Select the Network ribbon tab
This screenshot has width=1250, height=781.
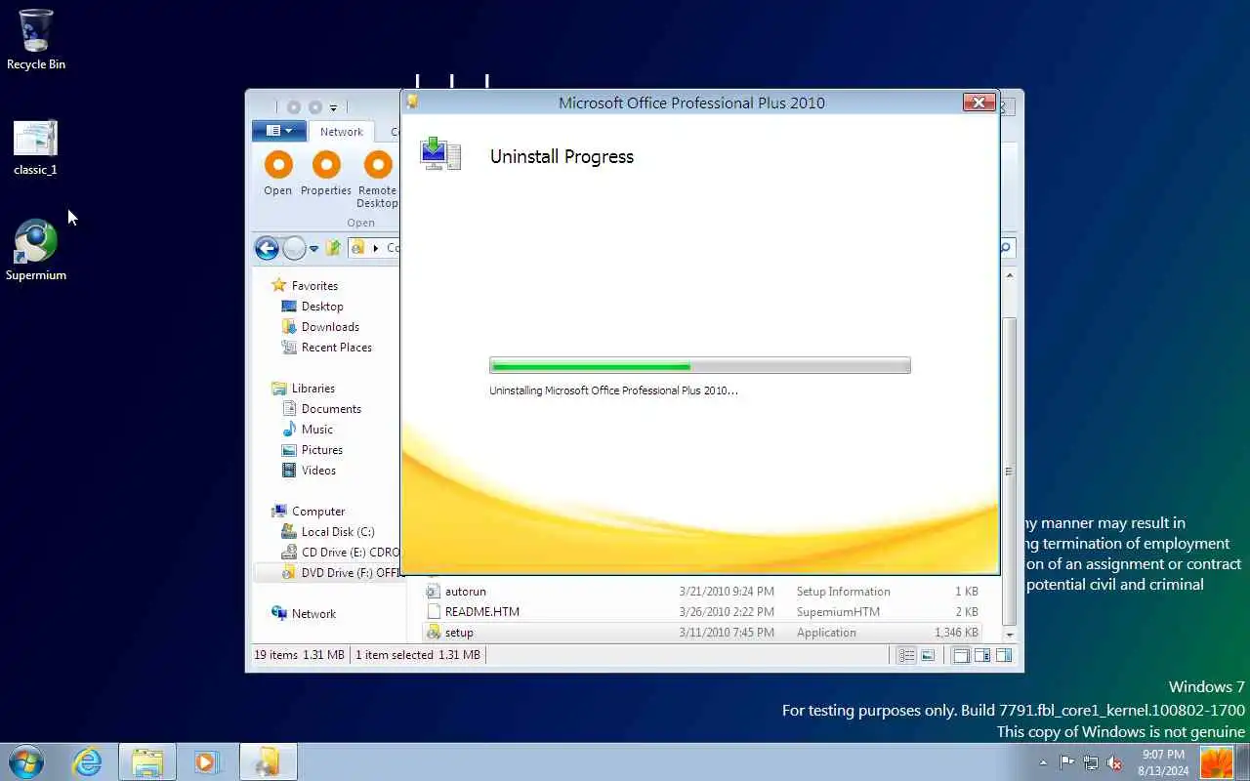[x=342, y=132]
